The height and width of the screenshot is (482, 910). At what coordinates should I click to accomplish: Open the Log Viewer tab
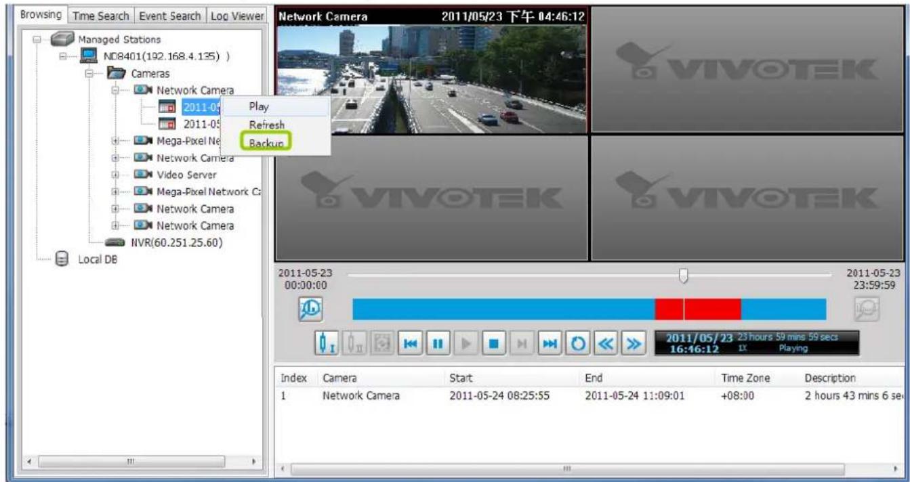[236, 16]
